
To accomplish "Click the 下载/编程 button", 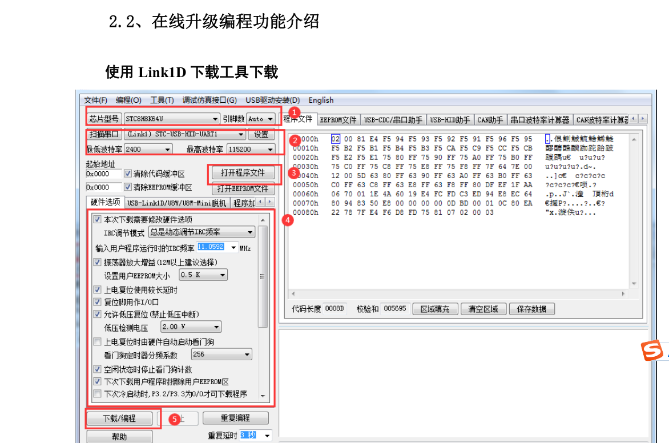I will click(119, 418).
